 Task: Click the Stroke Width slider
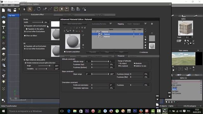pyautogui.click(x=38, y=22)
